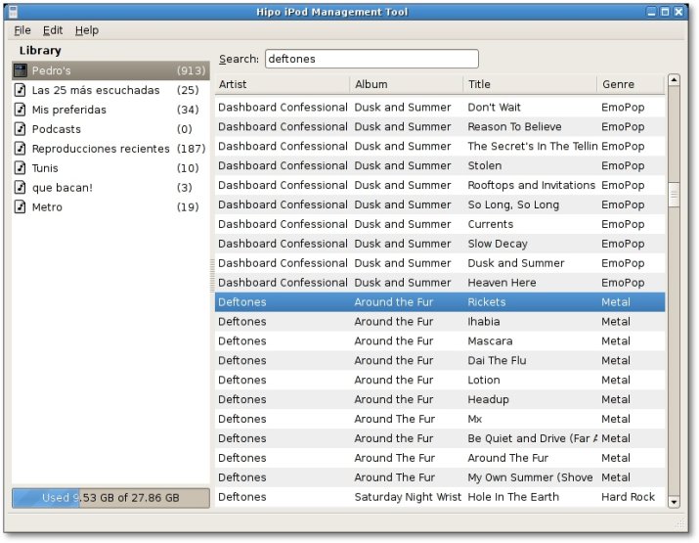Select the track titled Slow Decay
This screenshot has height=543, width=699.
click(440, 244)
